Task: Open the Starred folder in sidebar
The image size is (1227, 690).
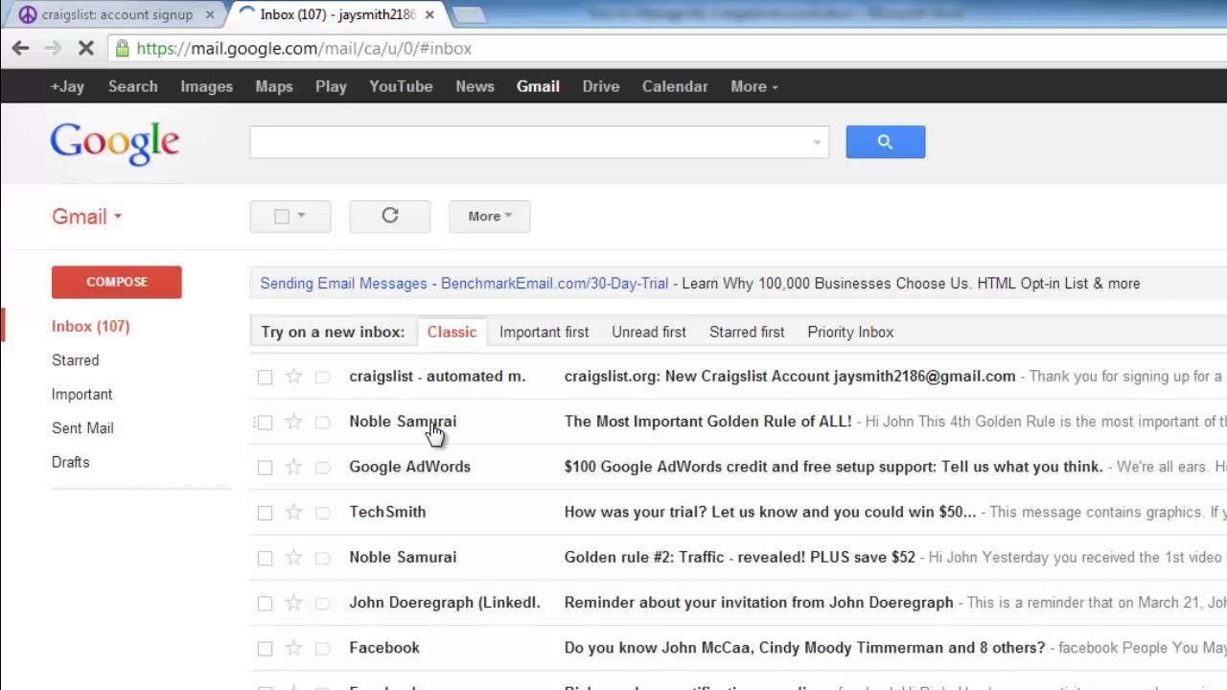Action: coord(76,360)
